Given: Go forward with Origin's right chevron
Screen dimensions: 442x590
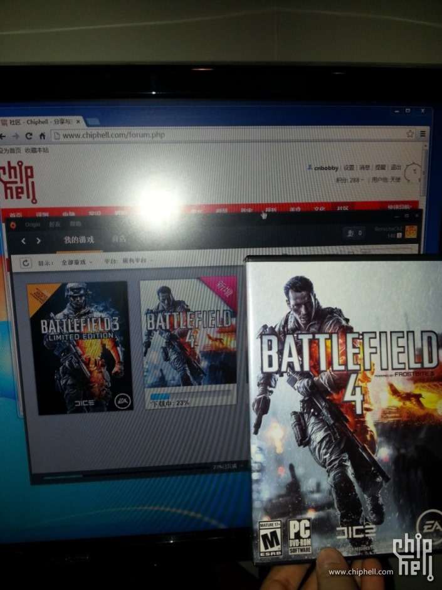Looking at the screenshot, I should pos(38,241).
